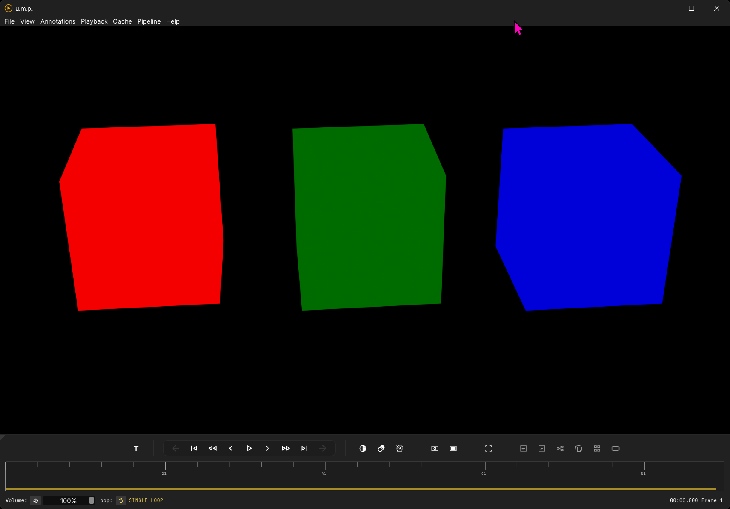730x509 pixels.
Task: Open the Playback menu
Action: pyautogui.click(x=94, y=21)
